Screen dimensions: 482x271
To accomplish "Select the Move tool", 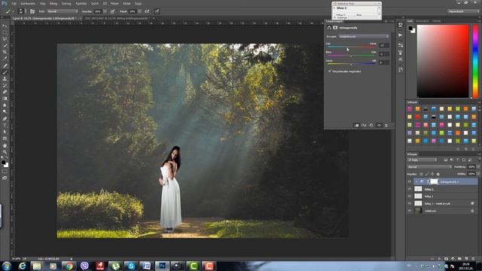I will 5,26.
